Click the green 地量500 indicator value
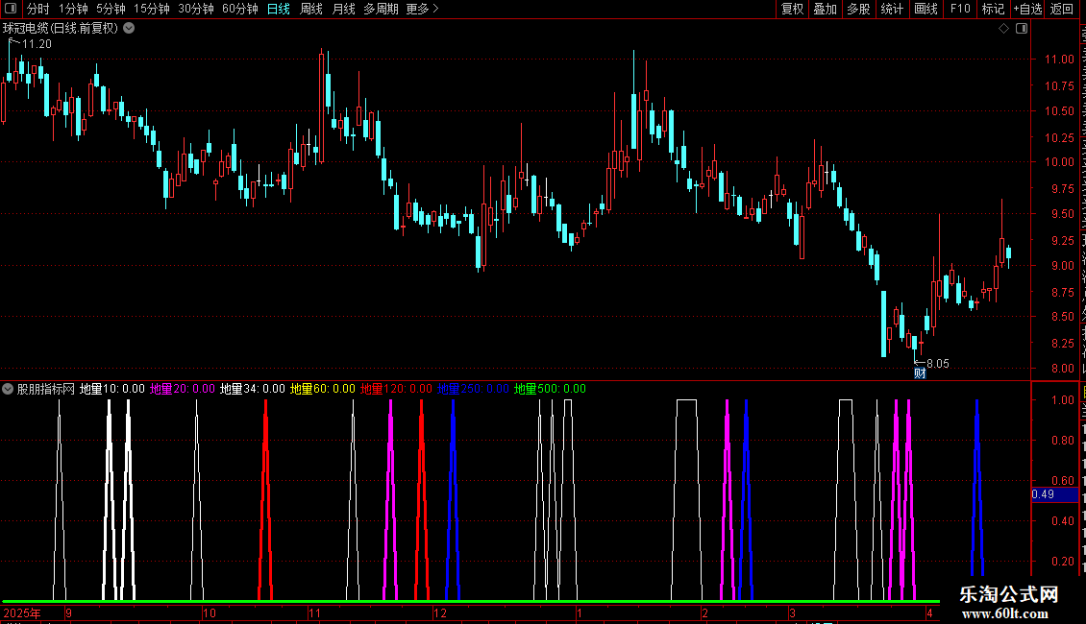The image size is (1086, 624). (550, 389)
